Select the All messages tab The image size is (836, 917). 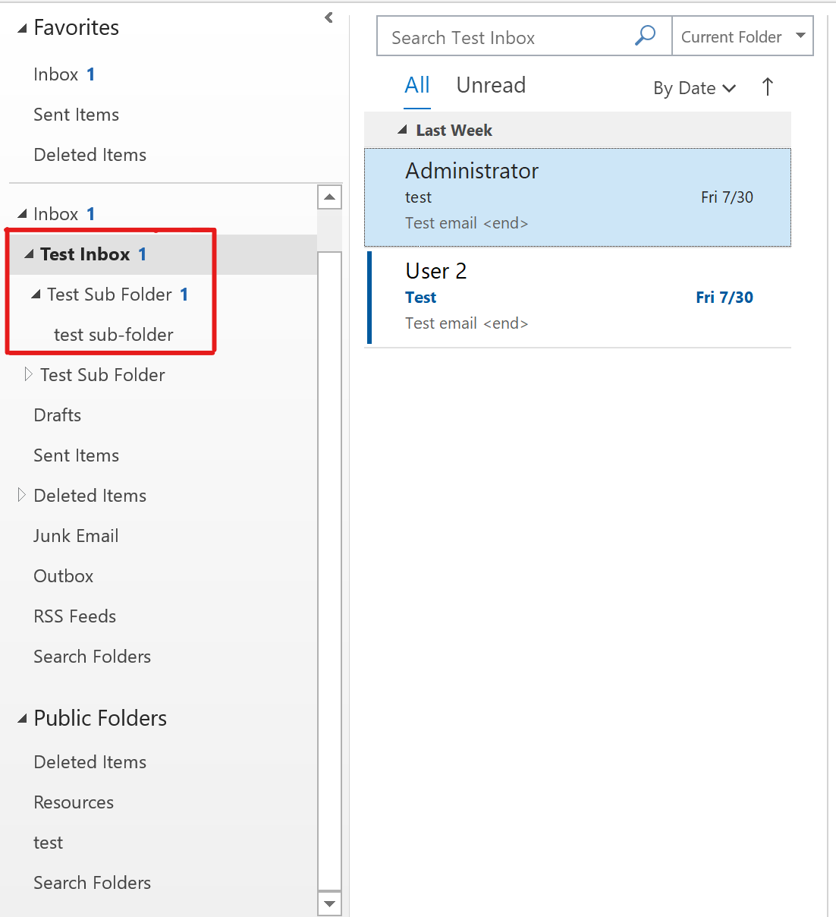click(416, 85)
